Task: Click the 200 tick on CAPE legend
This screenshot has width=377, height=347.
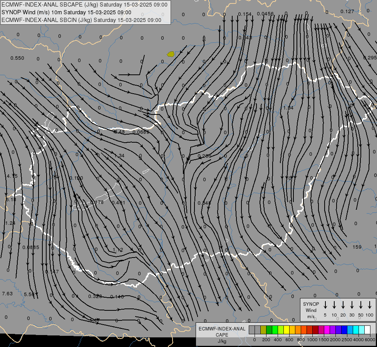Action: pyautogui.click(x=266, y=340)
